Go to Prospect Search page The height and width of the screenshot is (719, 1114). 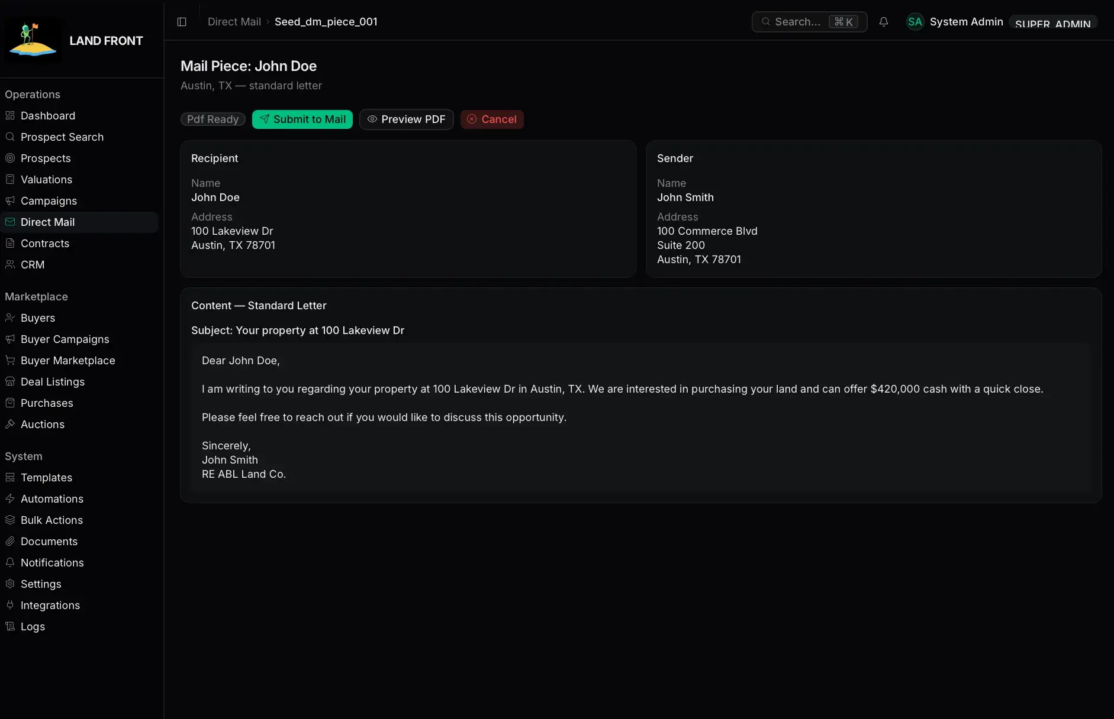pyautogui.click(x=79, y=137)
